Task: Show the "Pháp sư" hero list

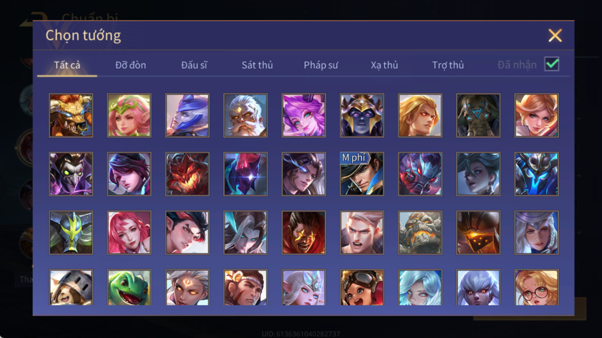Action: pyautogui.click(x=321, y=65)
